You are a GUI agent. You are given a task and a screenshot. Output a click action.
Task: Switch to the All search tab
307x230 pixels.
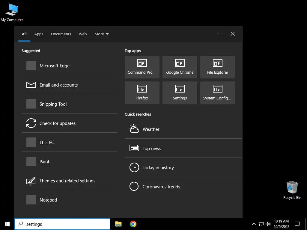pyautogui.click(x=24, y=34)
